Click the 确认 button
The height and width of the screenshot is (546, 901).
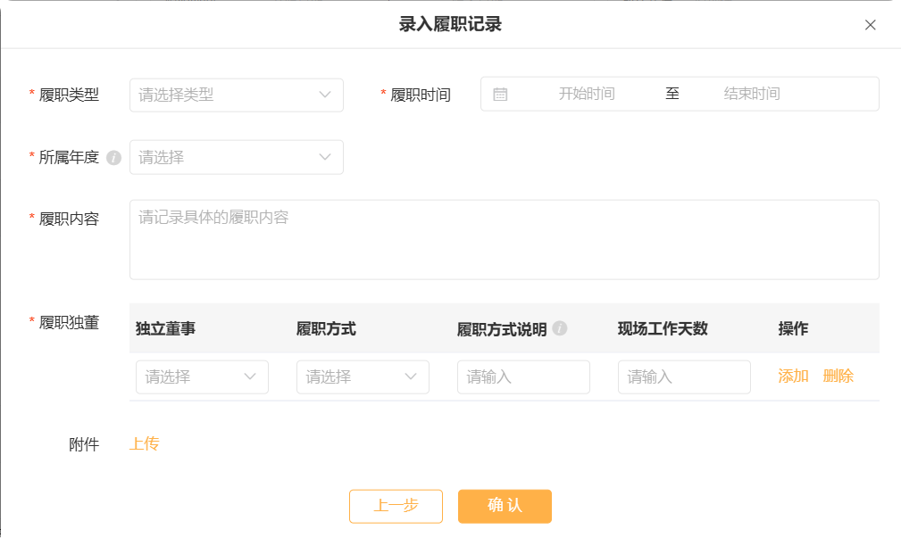point(505,506)
